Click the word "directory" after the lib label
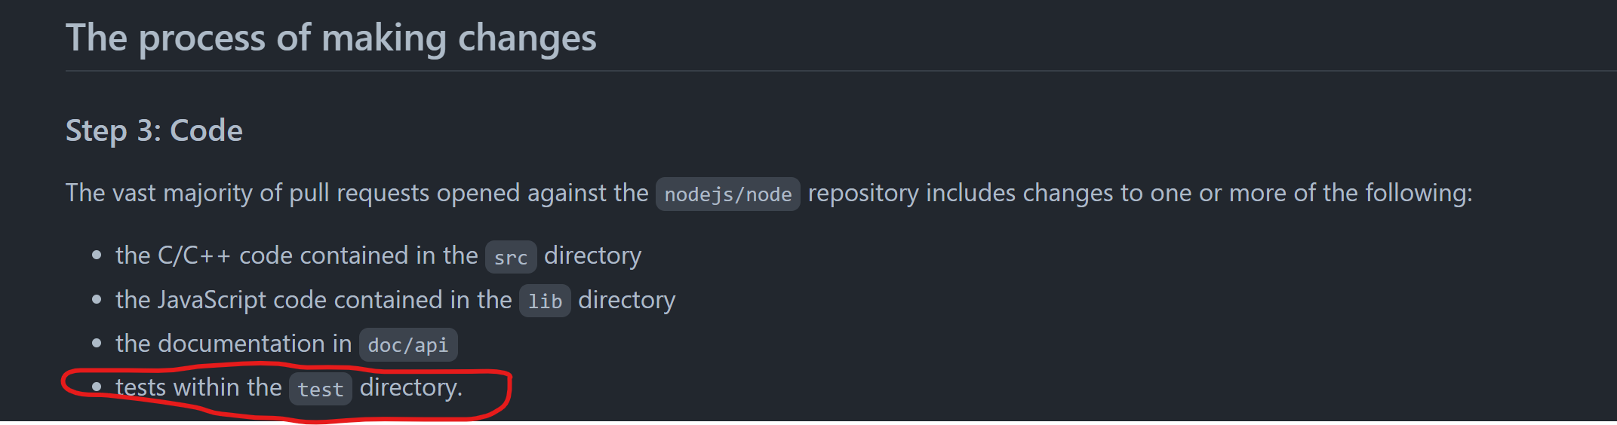 tap(626, 300)
